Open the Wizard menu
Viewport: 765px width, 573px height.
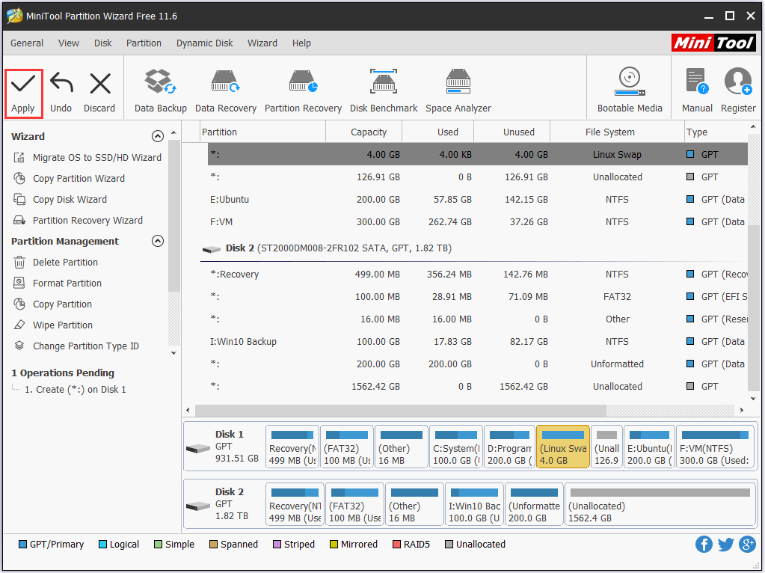click(262, 43)
